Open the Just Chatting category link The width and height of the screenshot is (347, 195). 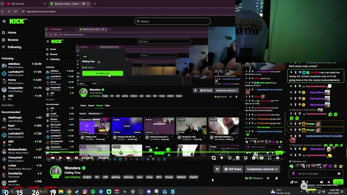tap(72, 177)
